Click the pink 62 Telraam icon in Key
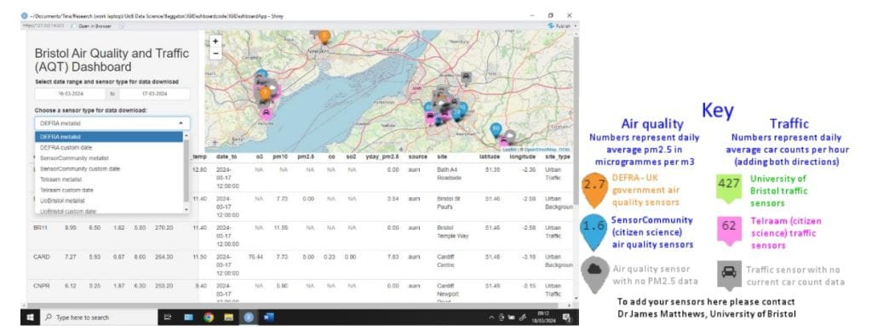Screen dimensions: 872x336 click(x=729, y=230)
